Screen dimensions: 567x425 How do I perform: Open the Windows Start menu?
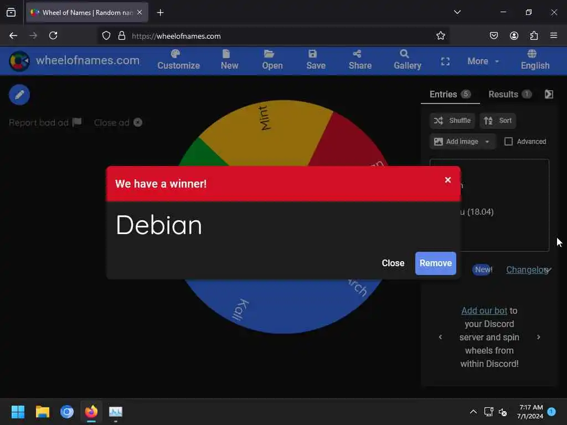coord(18,412)
